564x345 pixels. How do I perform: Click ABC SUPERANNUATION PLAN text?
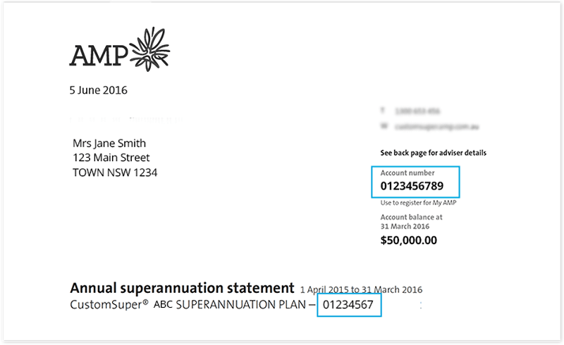(230, 305)
